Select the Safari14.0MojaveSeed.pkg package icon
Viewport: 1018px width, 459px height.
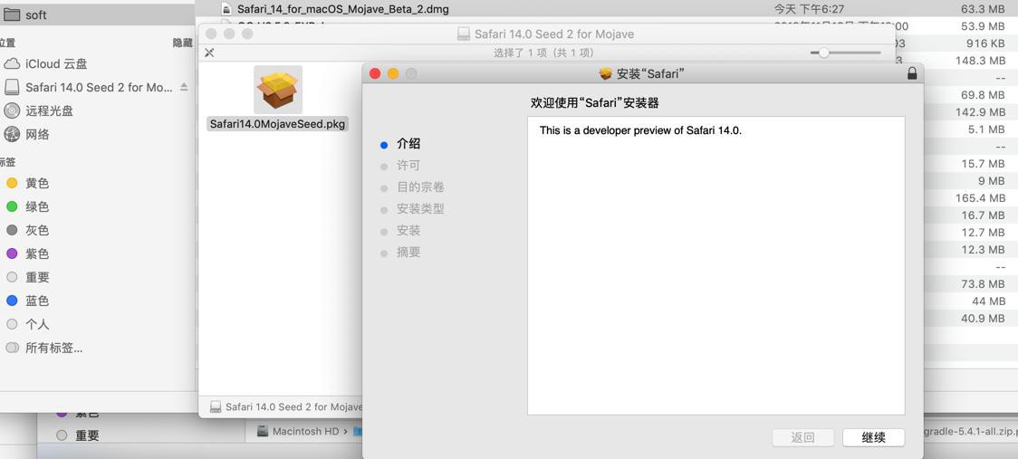coord(278,89)
